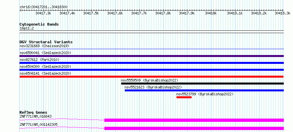Screen dimensions: 293x132
Task: Open variant nsv5523799 (ByrskaBishop2022) label
Action: click(x=205, y=94)
